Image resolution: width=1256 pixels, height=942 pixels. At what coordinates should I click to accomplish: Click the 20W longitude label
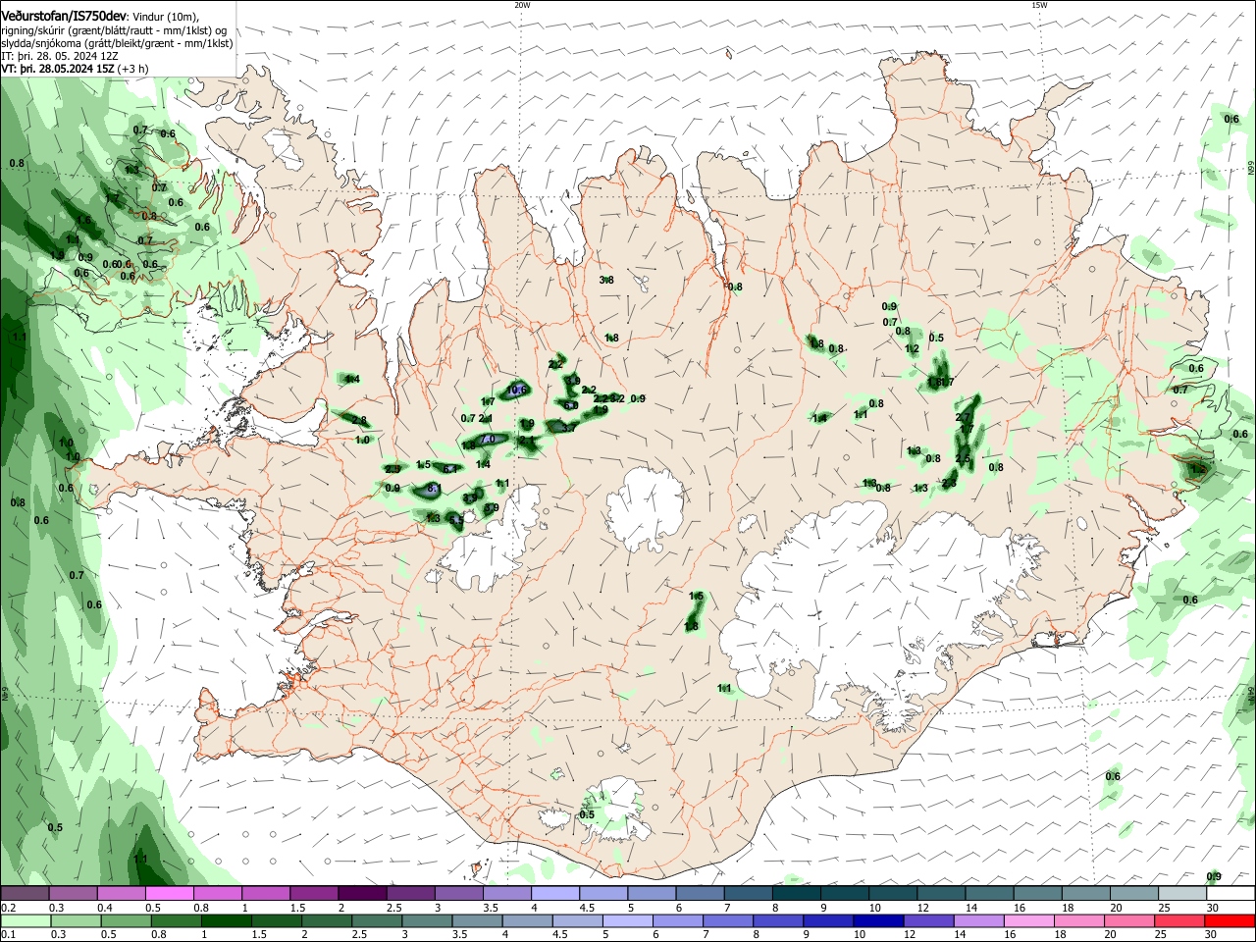523,5
